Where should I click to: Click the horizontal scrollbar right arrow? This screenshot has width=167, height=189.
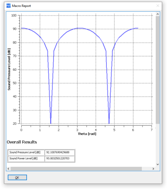[153, 169]
